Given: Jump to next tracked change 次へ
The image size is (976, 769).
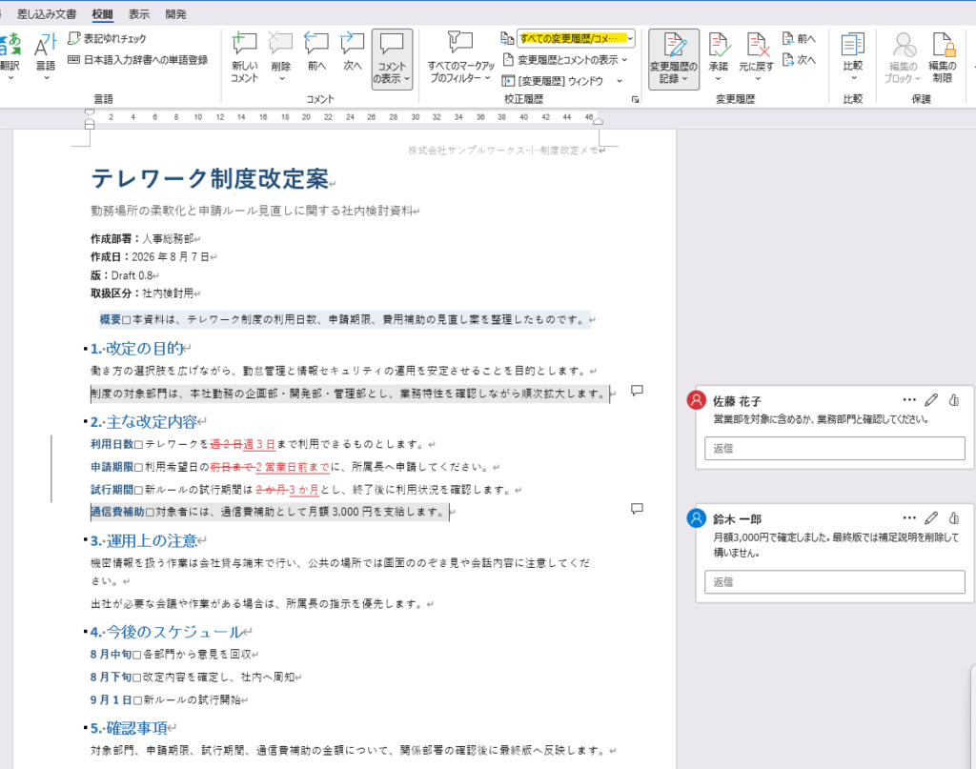Looking at the screenshot, I should coord(799,60).
